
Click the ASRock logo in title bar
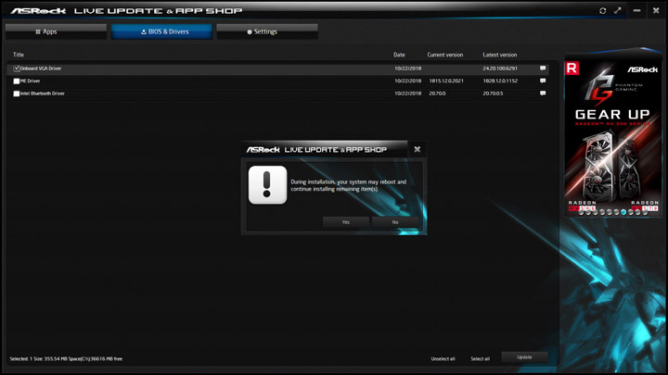(38, 10)
